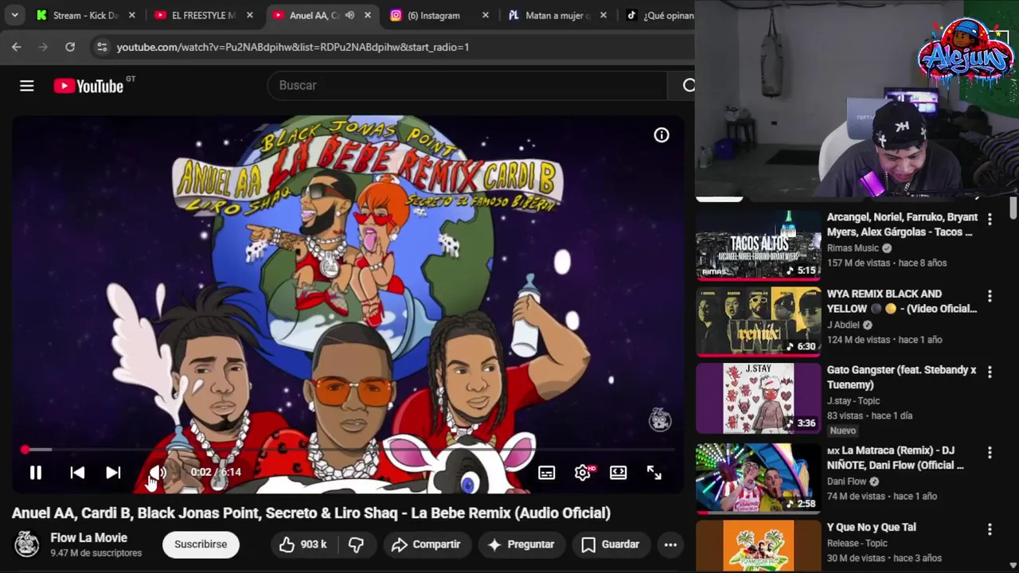The height and width of the screenshot is (573, 1019).
Task: Open options menu for WYA REMIX video
Action: pos(990,296)
